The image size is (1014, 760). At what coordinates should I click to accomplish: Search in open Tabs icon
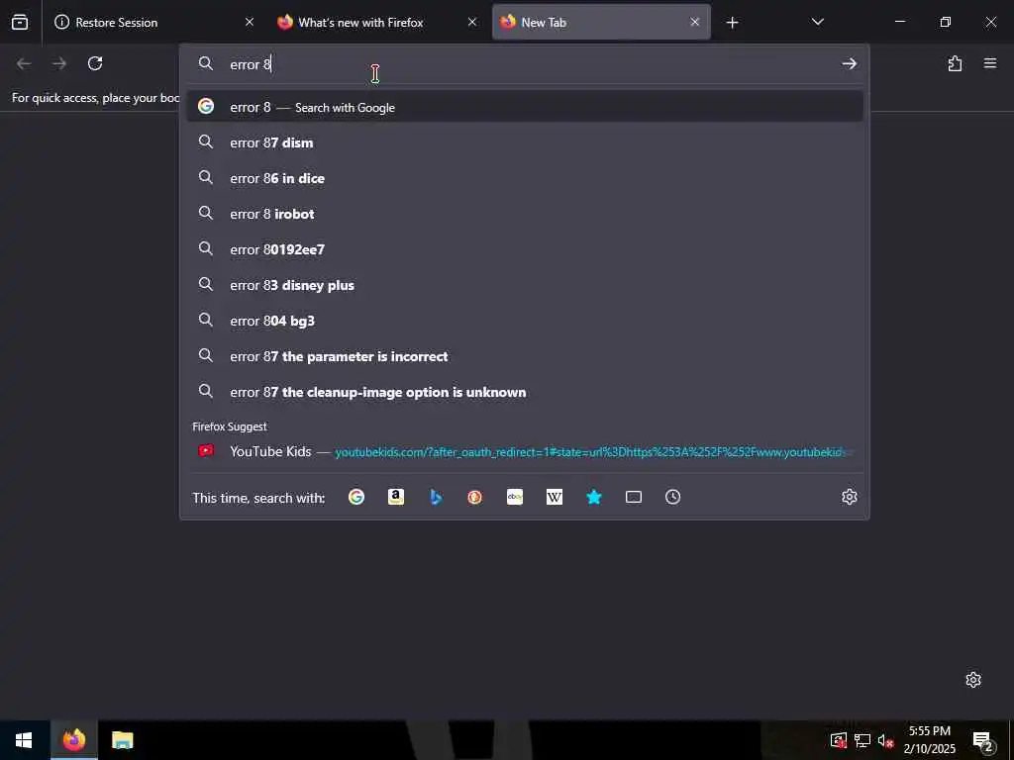coord(634,497)
